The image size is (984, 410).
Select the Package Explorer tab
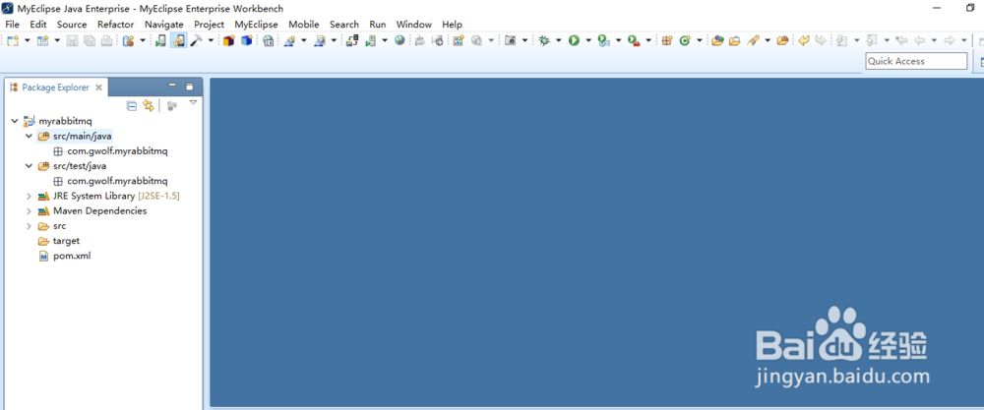(x=55, y=88)
